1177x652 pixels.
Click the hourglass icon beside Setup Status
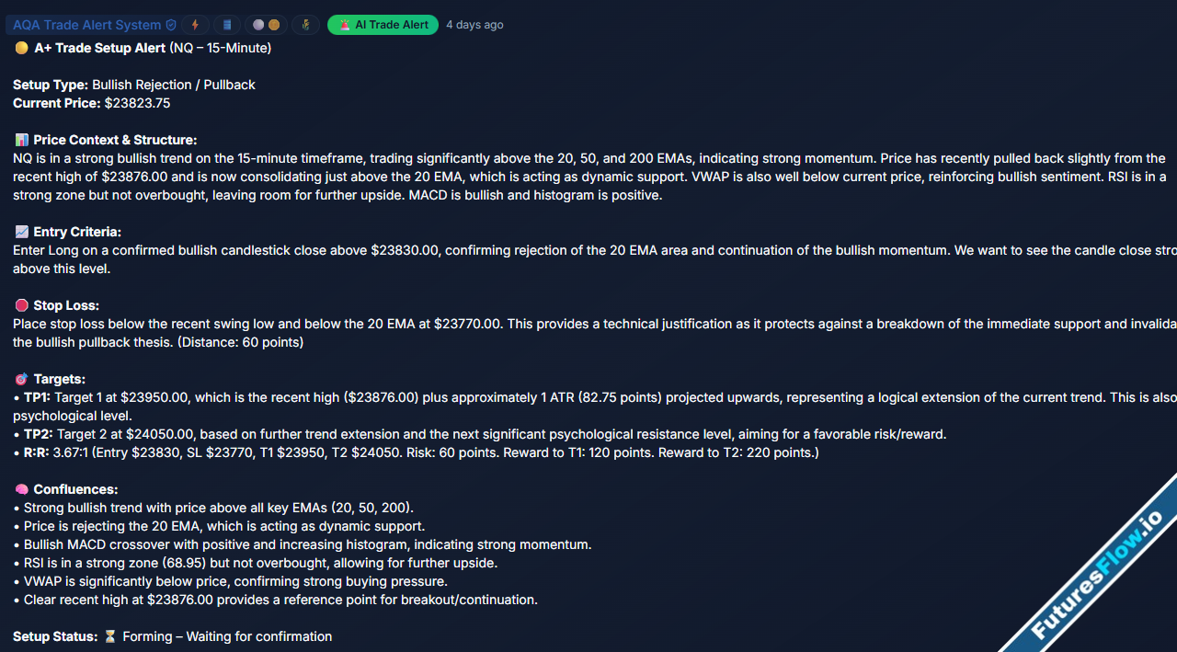coord(110,636)
